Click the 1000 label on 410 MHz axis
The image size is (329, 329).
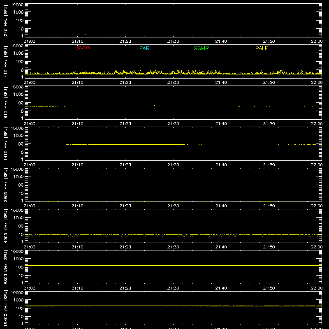click(19, 53)
